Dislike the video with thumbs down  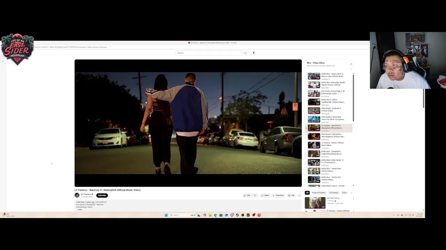tap(255, 195)
